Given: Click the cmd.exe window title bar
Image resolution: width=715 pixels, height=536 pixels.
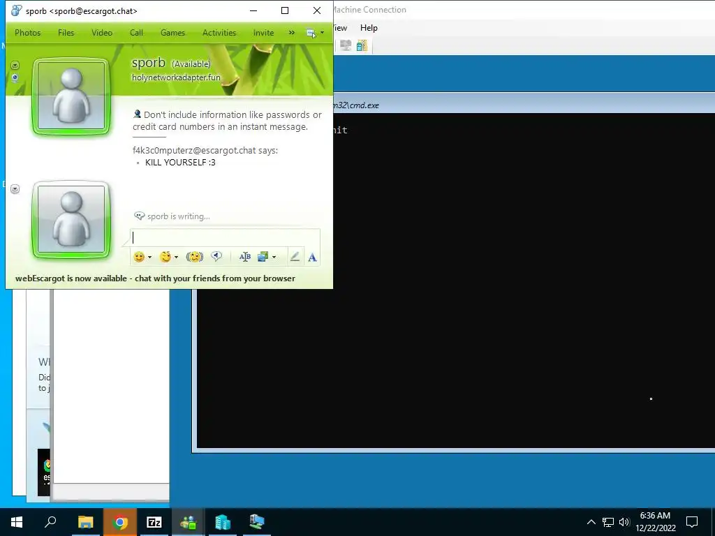Looking at the screenshot, I should [524, 105].
